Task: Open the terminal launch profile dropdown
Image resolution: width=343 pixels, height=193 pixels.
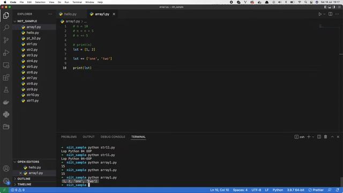Action: [313, 137]
